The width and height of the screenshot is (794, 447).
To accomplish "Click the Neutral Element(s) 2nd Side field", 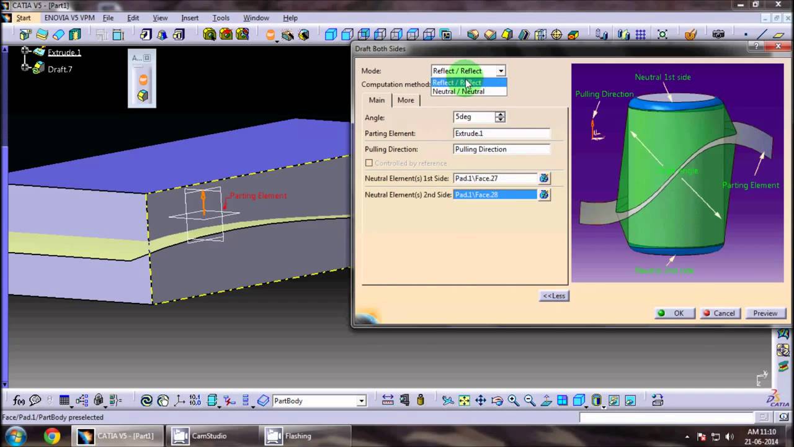I will [495, 194].
